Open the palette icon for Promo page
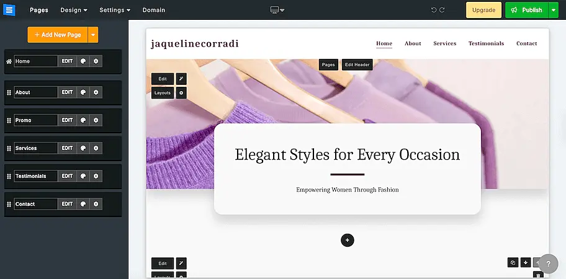 [x=83, y=120]
